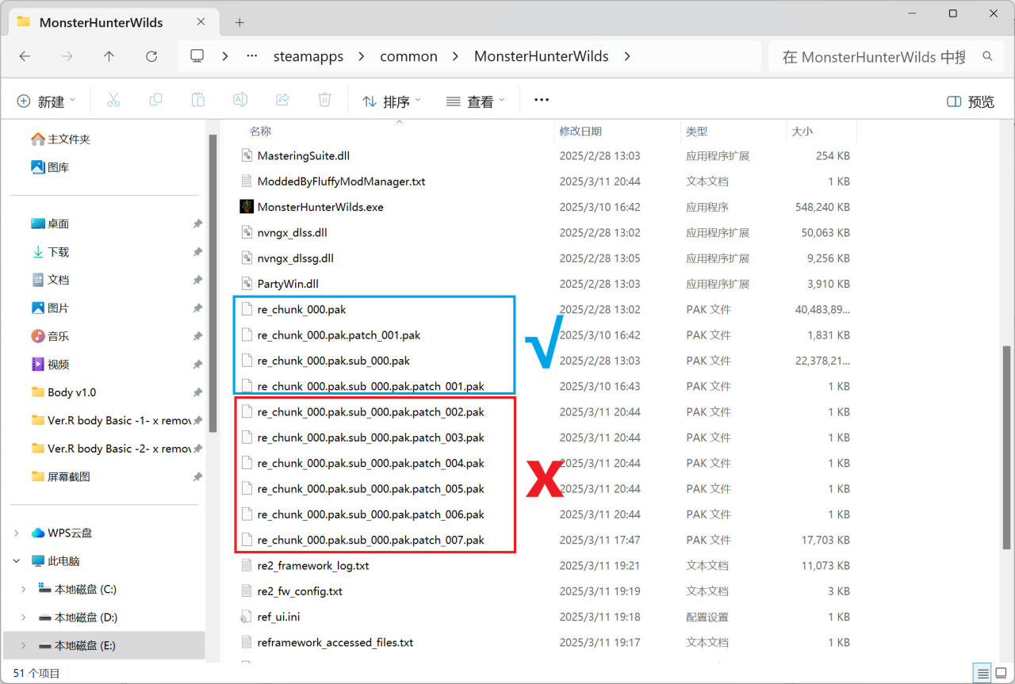Click the Copy icon

coord(155,99)
